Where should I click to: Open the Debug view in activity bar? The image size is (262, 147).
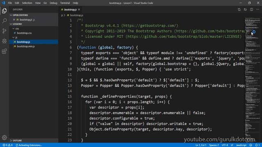[x=5, y=41]
